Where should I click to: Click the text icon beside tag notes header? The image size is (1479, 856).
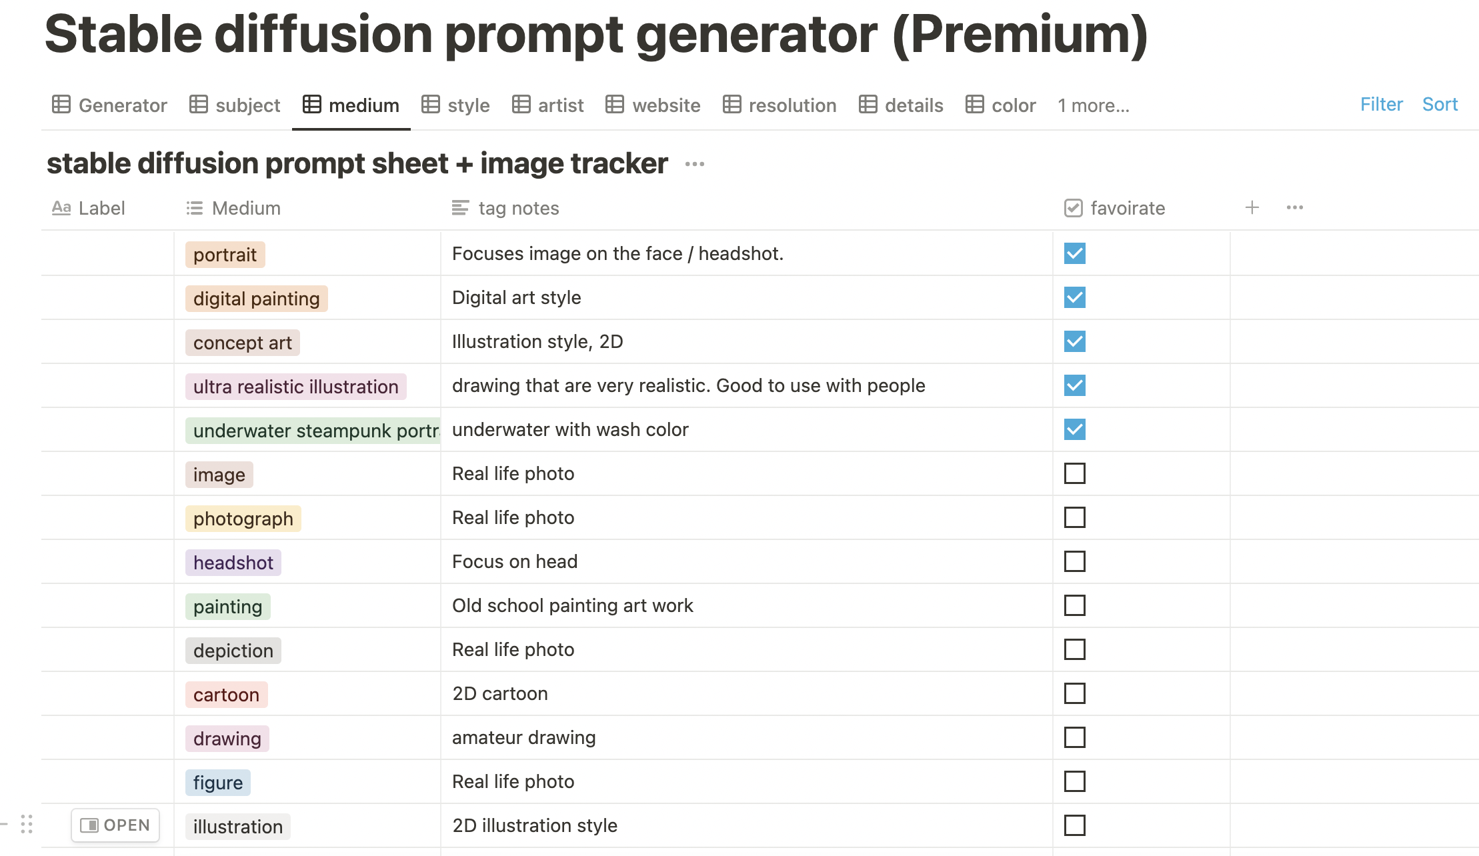459,207
